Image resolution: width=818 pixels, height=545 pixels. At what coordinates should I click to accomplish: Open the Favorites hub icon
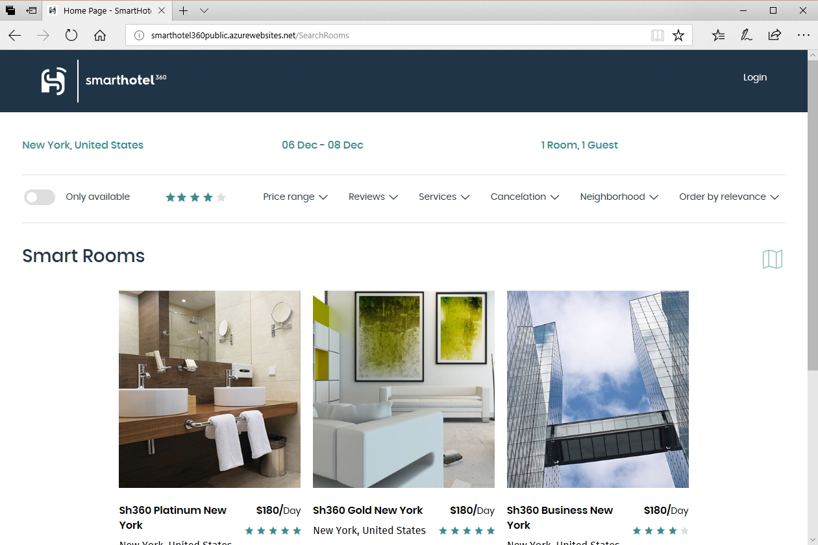(x=718, y=36)
